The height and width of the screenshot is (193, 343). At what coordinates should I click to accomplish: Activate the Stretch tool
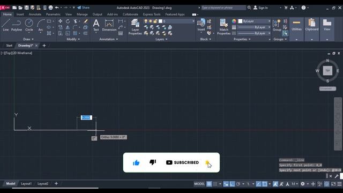pos(60,33)
